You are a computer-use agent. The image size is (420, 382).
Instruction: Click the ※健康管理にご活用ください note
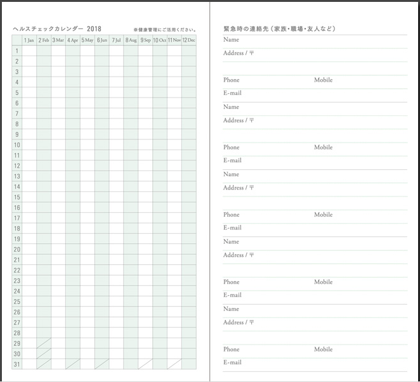(x=165, y=30)
